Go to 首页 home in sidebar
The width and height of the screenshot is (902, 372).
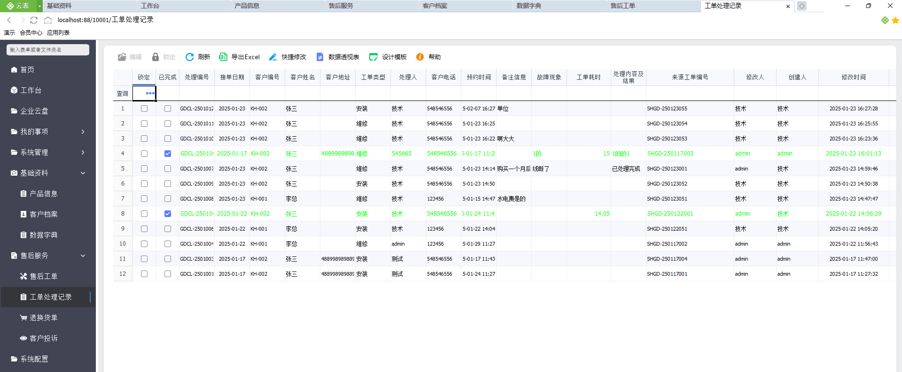pyautogui.click(x=27, y=70)
